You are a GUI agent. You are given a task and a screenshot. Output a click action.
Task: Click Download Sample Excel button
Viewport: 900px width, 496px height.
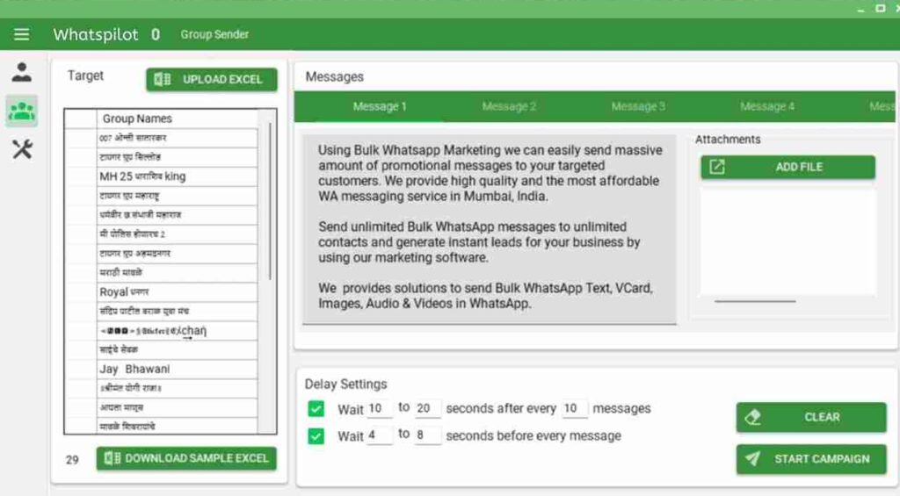click(x=186, y=458)
